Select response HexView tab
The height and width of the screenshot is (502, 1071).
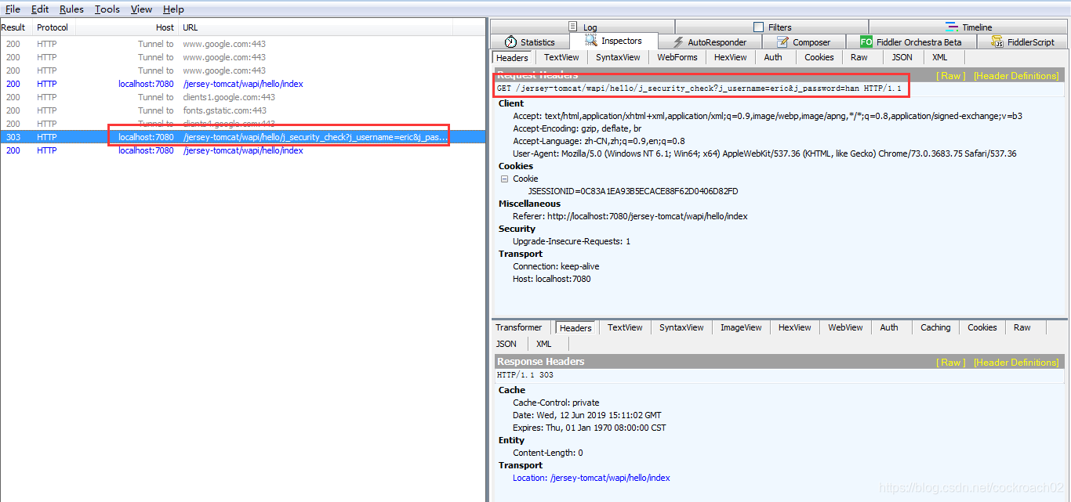click(x=794, y=327)
